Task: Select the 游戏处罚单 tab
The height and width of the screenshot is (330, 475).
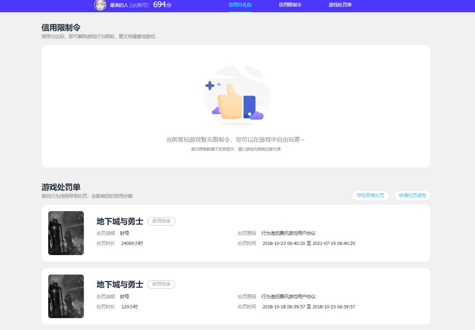Action: tap(339, 5)
